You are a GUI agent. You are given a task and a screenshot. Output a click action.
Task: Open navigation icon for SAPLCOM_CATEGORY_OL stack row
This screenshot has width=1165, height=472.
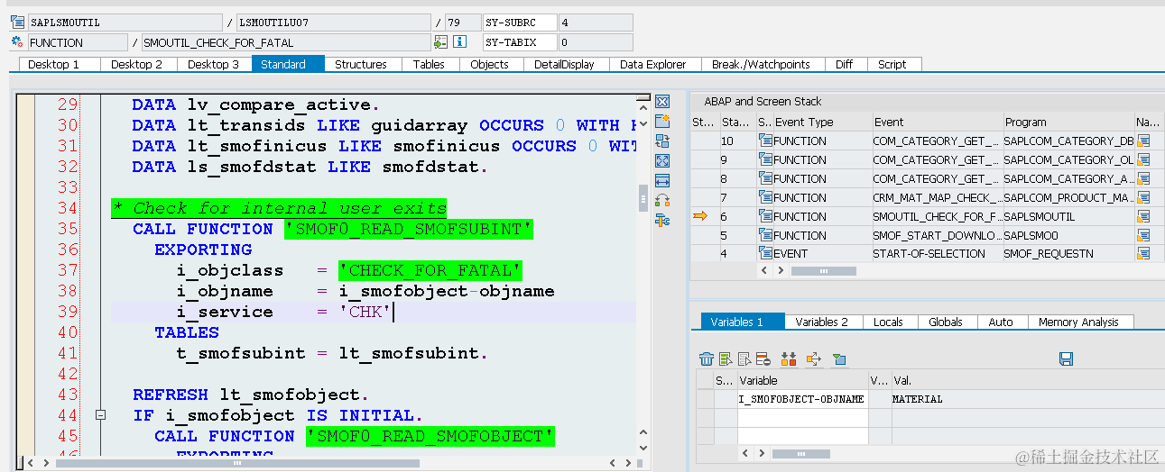pyautogui.click(x=1143, y=159)
